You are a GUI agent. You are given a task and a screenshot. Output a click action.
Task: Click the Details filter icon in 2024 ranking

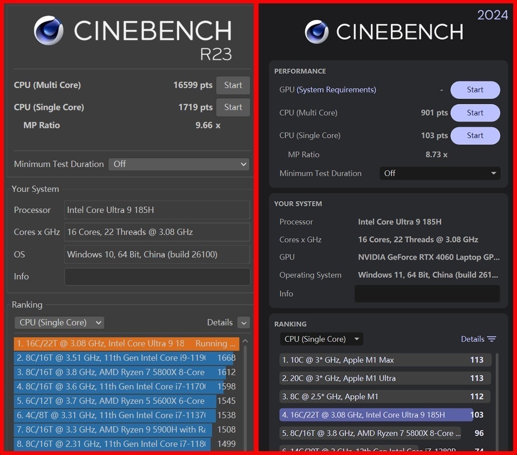tap(492, 339)
